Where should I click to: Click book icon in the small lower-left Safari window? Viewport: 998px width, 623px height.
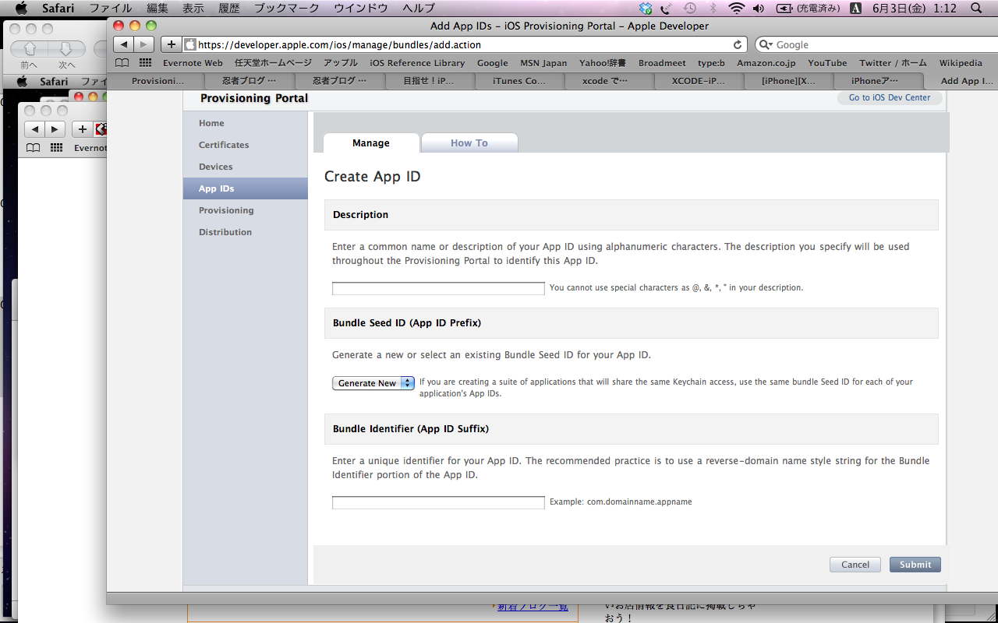pos(33,147)
